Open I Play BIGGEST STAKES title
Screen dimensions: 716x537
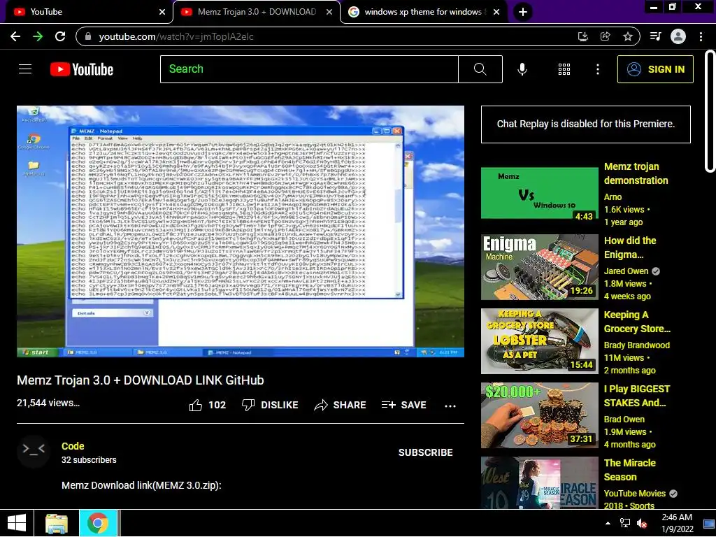637,396
